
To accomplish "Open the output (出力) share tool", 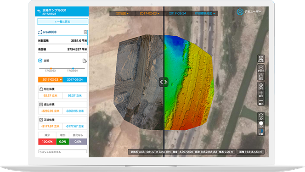I will coord(261,77).
